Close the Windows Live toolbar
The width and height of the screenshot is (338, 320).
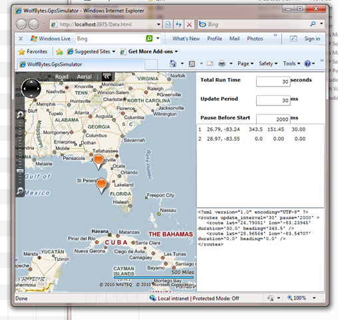coord(21,39)
